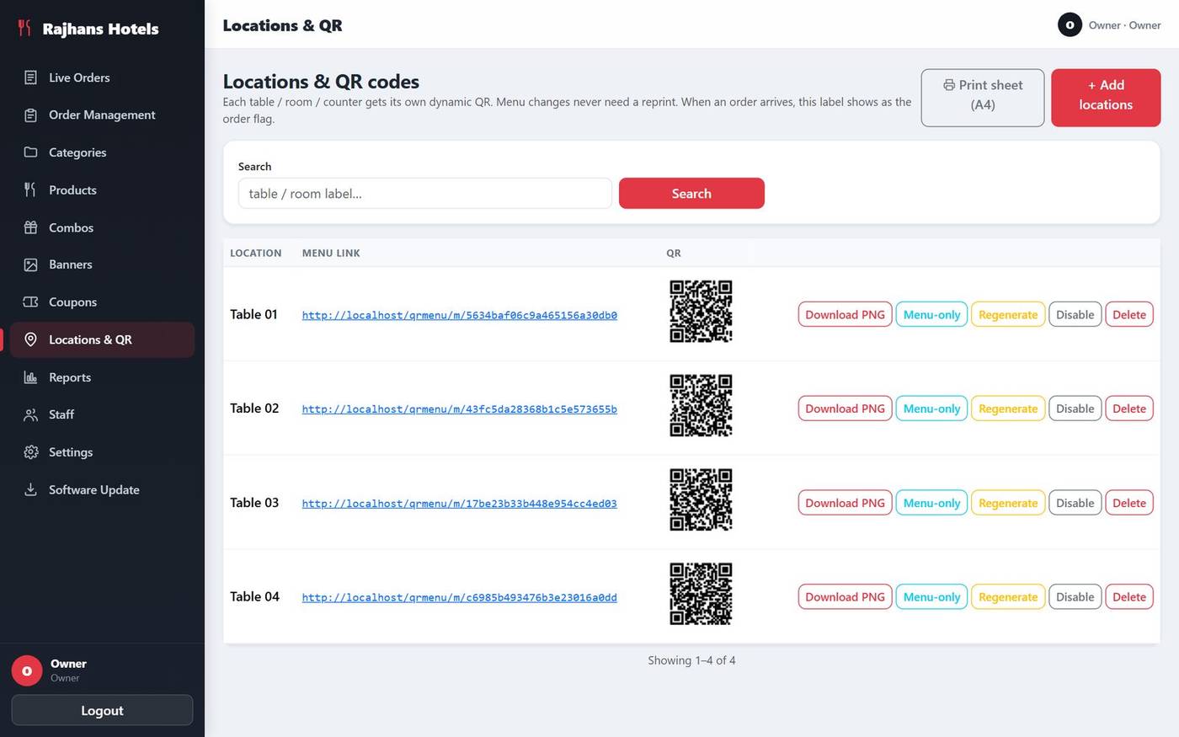Select Coupons in the sidebar
1179x737 pixels.
click(x=102, y=302)
